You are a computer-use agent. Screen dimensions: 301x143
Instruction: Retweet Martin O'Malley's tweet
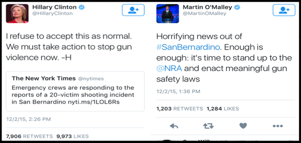(x=208, y=126)
